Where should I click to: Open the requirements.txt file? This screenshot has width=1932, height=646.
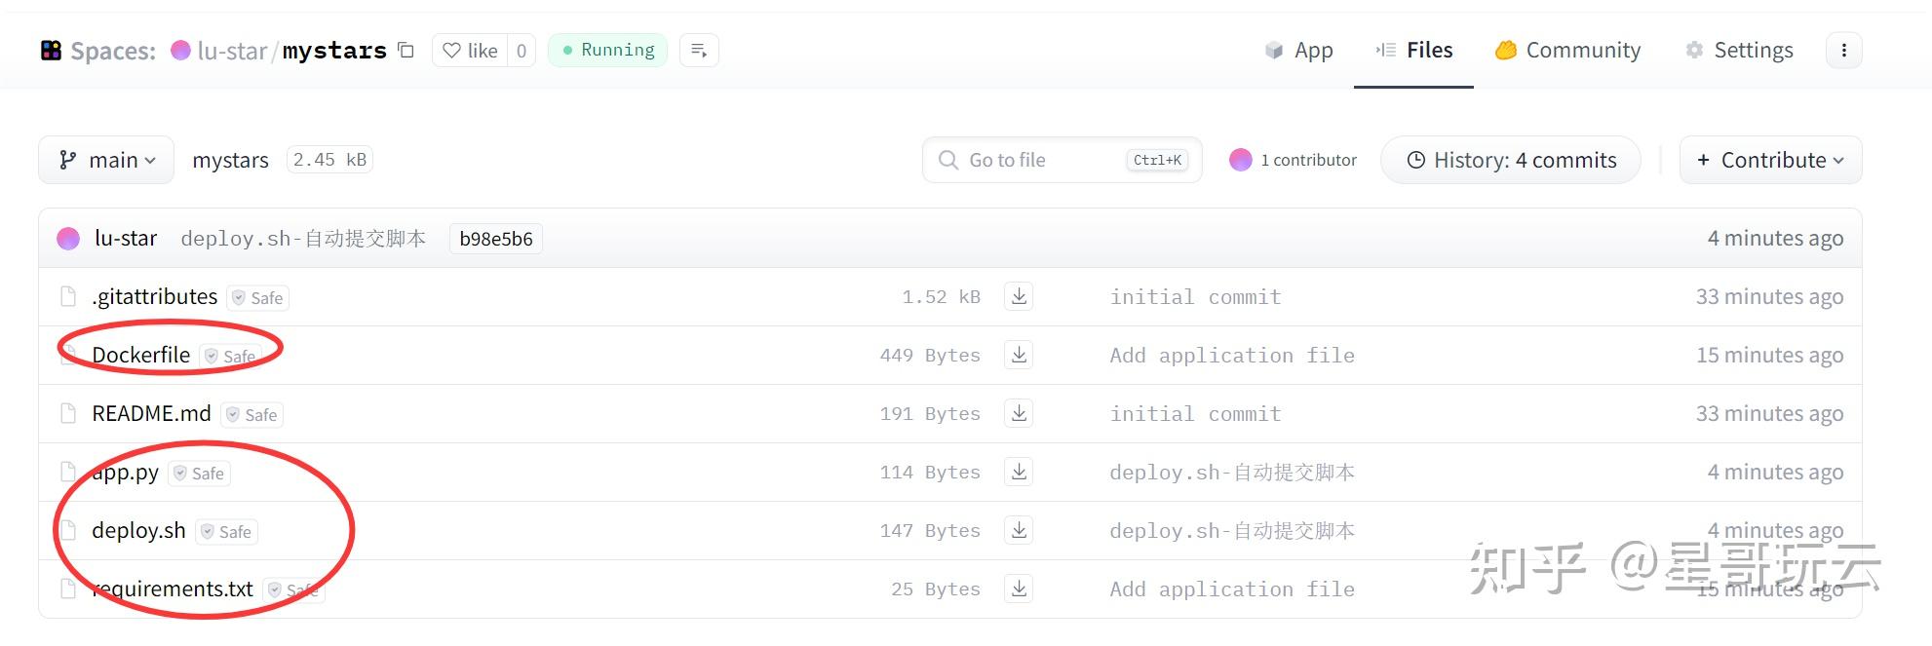click(x=173, y=589)
